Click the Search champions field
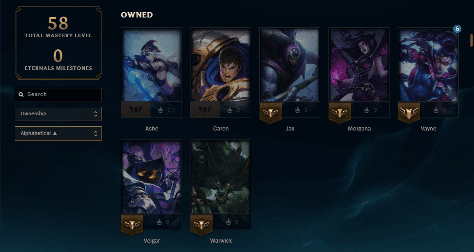The image size is (474, 252). click(x=58, y=95)
